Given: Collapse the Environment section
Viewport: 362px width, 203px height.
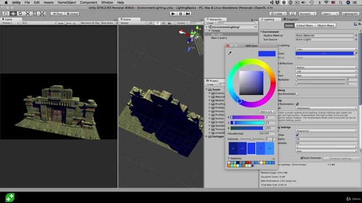Looking at the screenshot, I should pyautogui.click(x=261, y=32).
